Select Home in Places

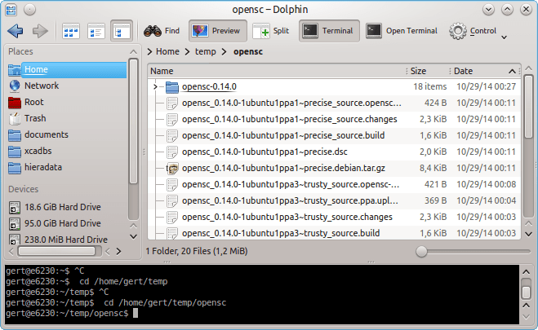(x=67, y=69)
